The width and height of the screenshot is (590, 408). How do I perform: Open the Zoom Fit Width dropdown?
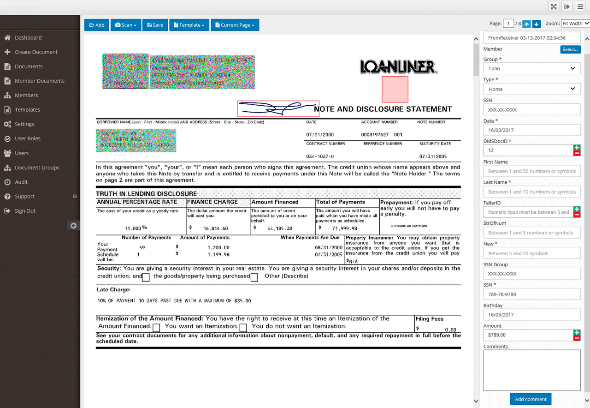click(575, 24)
